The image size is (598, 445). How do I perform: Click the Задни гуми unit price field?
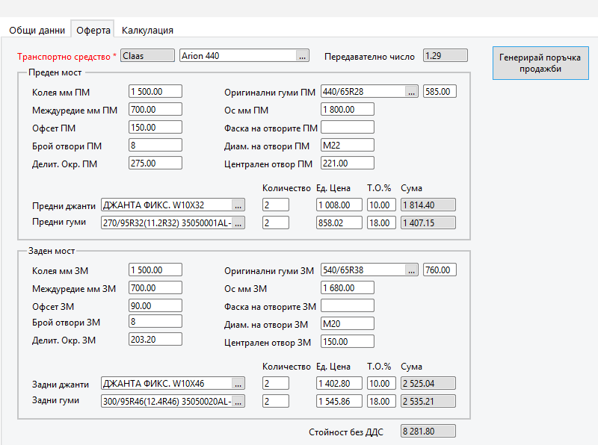pyautogui.click(x=339, y=402)
